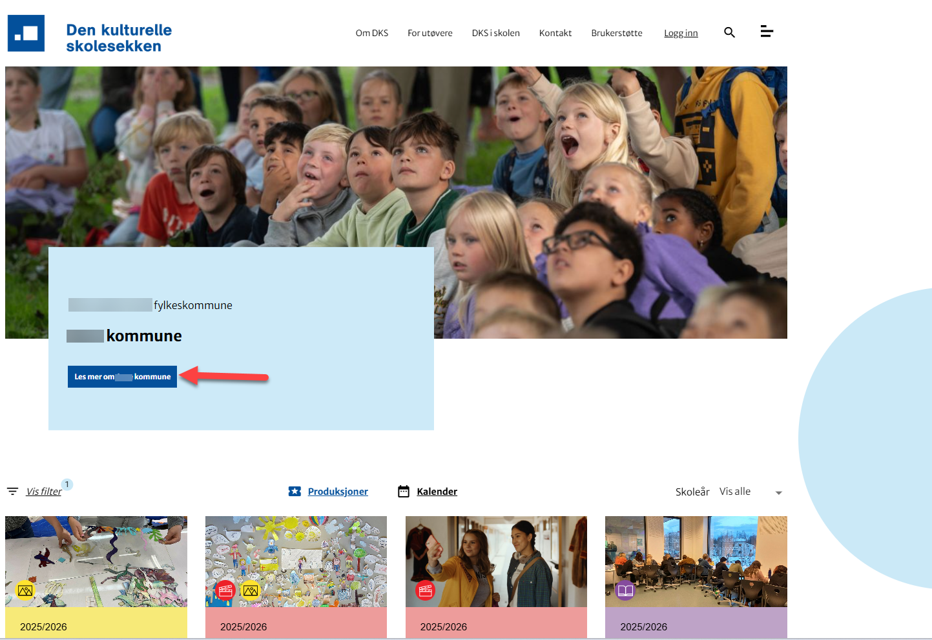Viewport: 932px width, 640px height.
Task: Click the red film icon on third card
Action: [x=425, y=590]
